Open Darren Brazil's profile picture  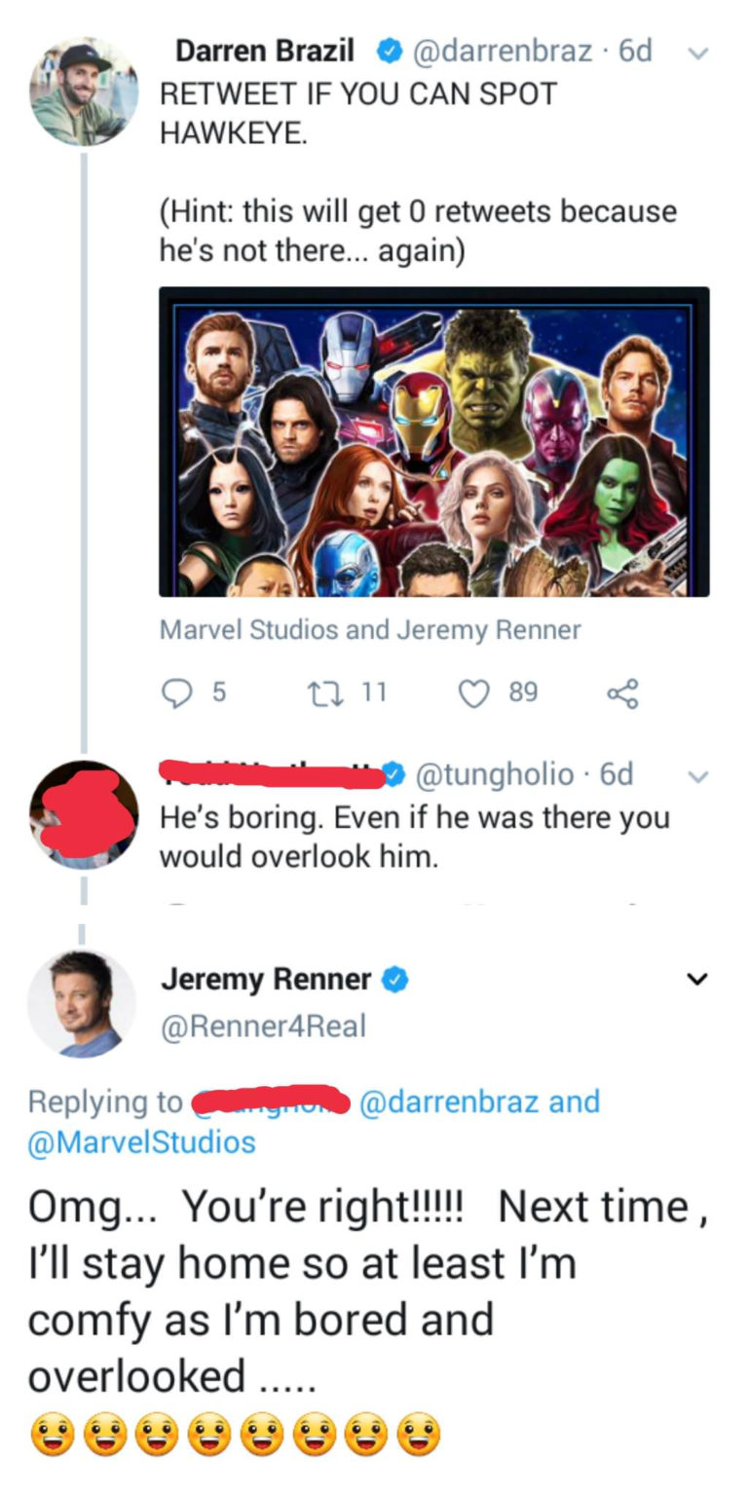pos(85,93)
